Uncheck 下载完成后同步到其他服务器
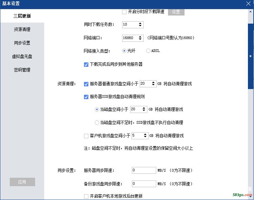 click(86, 65)
